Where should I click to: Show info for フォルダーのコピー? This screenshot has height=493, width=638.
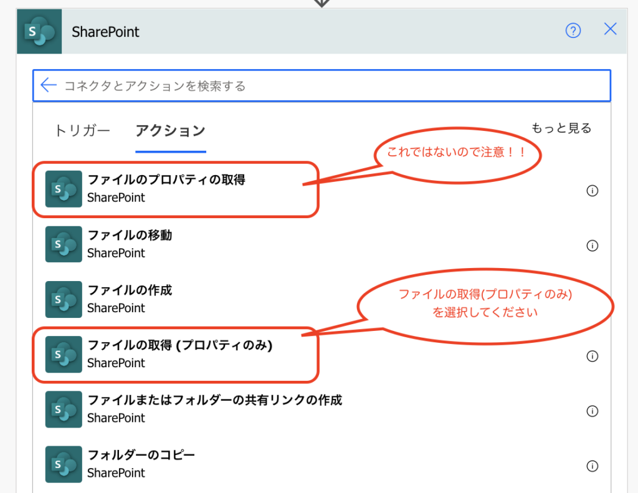click(x=592, y=466)
